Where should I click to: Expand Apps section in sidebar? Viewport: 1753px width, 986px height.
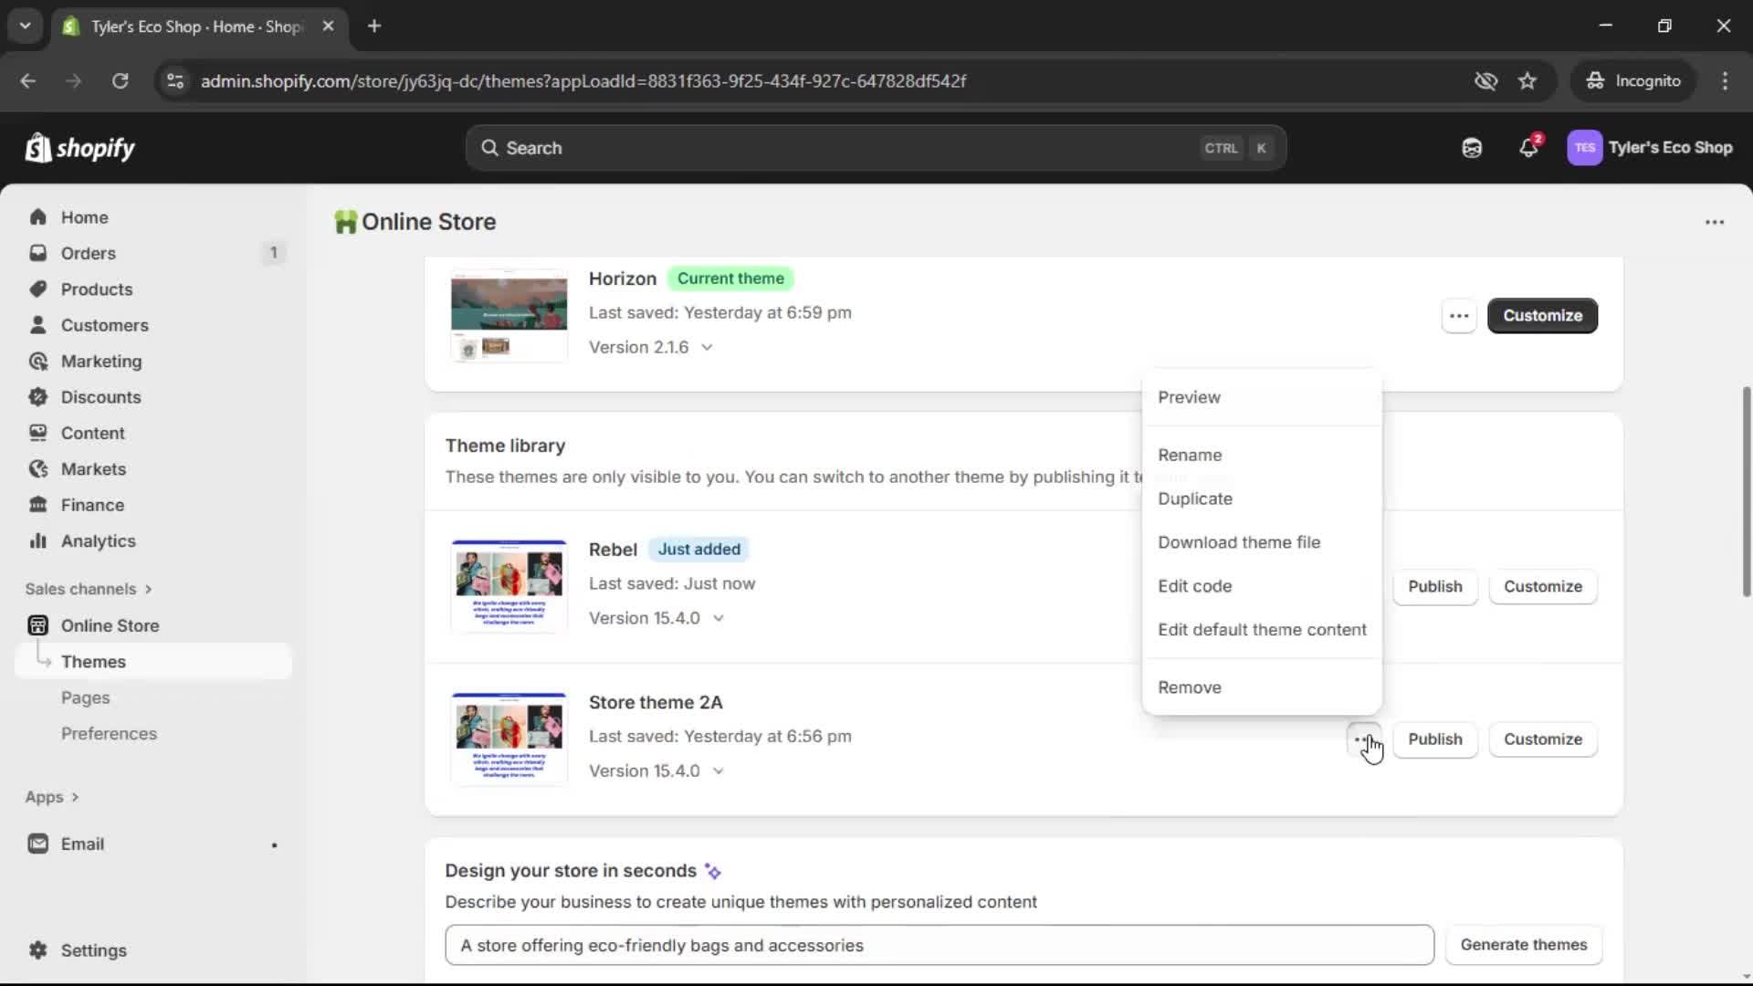click(52, 797)
